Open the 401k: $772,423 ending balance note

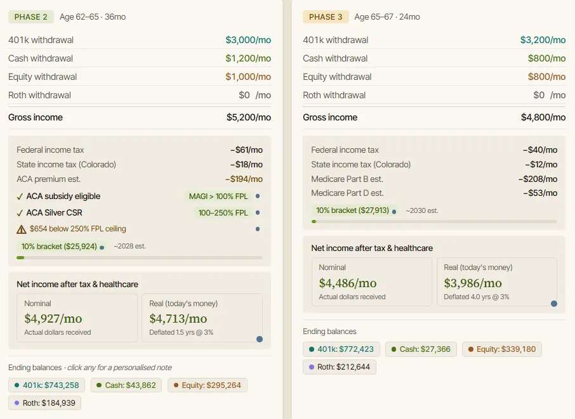341,349
